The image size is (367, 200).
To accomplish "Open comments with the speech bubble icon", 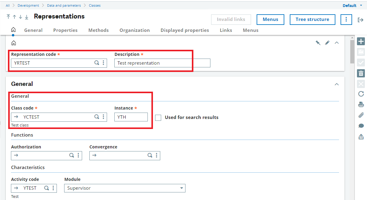I will tap(361, 126).
